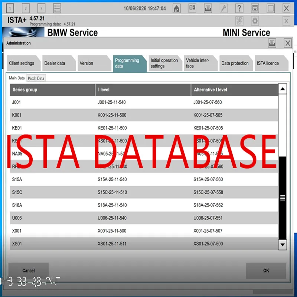Click the black scrollbar thumb
Viewport: 297px width, 297px height.
tap(283, 198)
